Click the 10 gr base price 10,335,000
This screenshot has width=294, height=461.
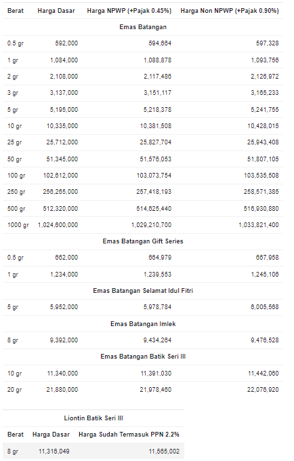(x=62, y=126)
